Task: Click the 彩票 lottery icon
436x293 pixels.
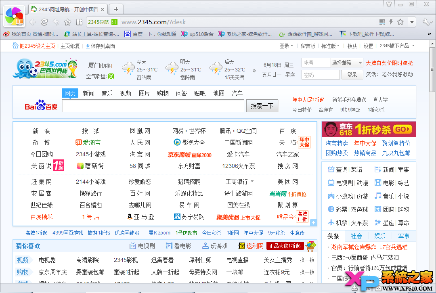Action: (x=331, y=209)
